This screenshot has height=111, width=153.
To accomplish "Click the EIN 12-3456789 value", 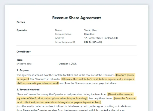I will click(x=93, y=42).
